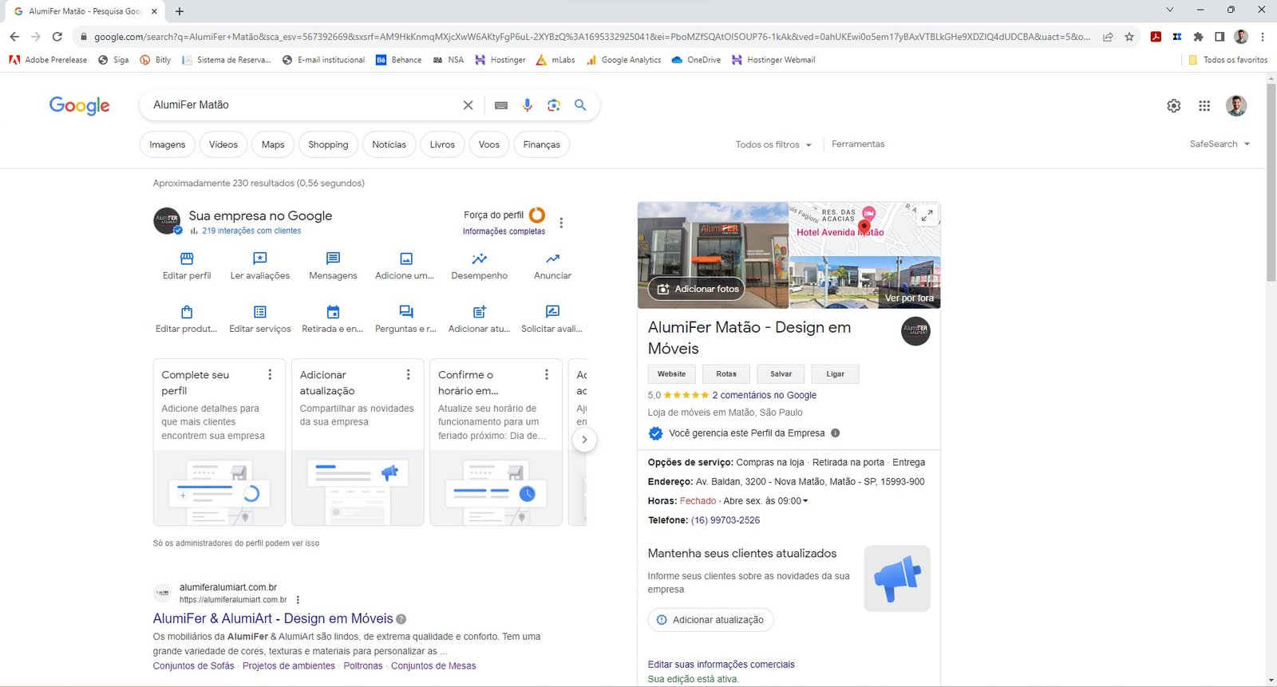1277x687 pixels.
Task: Switch to Finanças search tab
Action: (542, 144)
